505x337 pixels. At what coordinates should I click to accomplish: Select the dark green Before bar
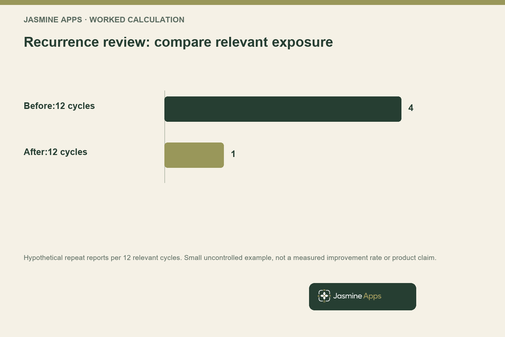[x=283, y=109]
